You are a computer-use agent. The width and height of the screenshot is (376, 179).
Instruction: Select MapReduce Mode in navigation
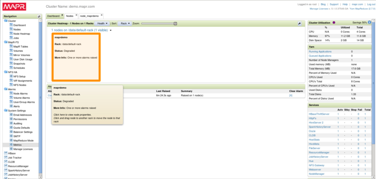[x=23, y=140]
